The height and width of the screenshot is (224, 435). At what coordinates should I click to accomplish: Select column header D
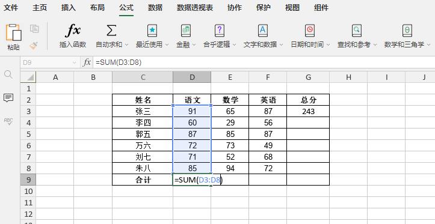[x=192, y=77]
